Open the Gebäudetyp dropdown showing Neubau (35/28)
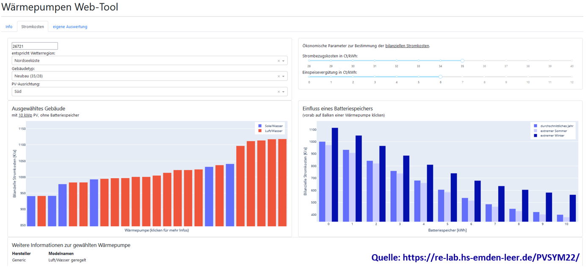 tap(284, 76)
